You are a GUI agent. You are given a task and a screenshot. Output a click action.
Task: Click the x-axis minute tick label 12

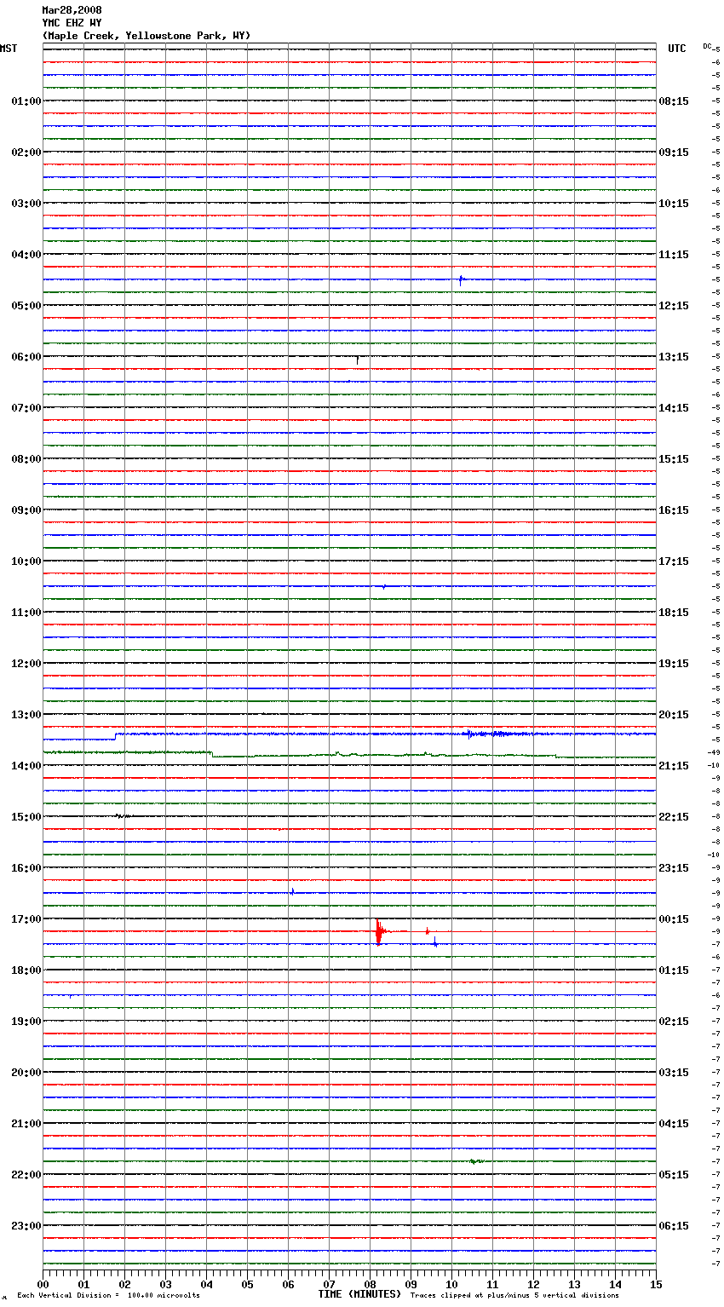click(x=533, y=1284)
